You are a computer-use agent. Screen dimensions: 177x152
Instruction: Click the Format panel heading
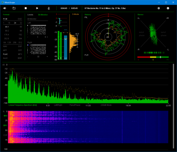point(6,15)
